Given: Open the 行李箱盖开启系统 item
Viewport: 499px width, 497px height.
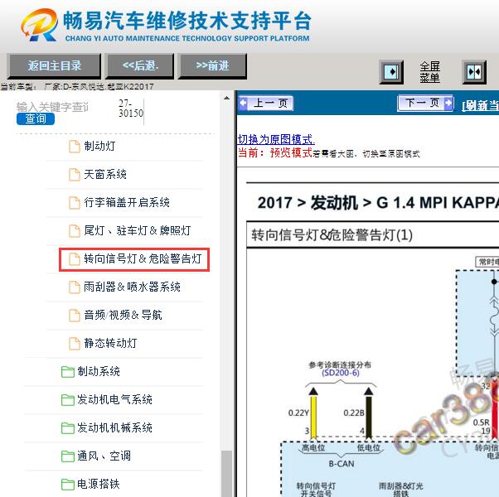Looking at the screenshot, I should [x=127, y=203].
